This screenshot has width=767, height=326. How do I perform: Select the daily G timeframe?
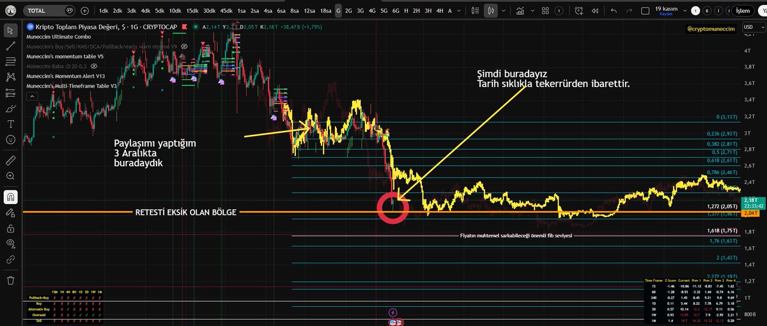(x=337, y=11)
